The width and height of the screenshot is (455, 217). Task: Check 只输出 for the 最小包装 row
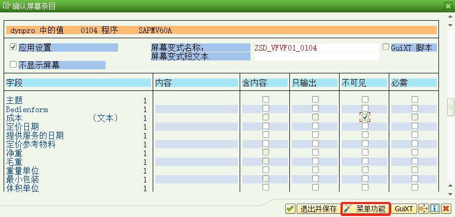tap(315, 178)
